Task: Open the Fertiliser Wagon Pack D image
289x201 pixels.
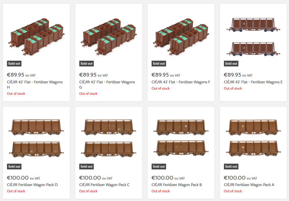Action: pyautogui.click(x=36, y=138)
